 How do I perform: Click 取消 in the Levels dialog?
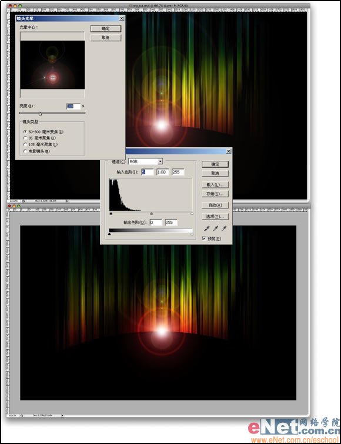click(215, 173)
